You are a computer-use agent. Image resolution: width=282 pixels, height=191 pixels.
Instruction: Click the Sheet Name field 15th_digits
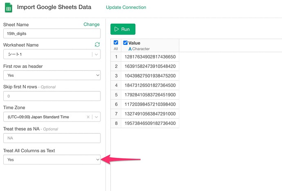[52, 33]
